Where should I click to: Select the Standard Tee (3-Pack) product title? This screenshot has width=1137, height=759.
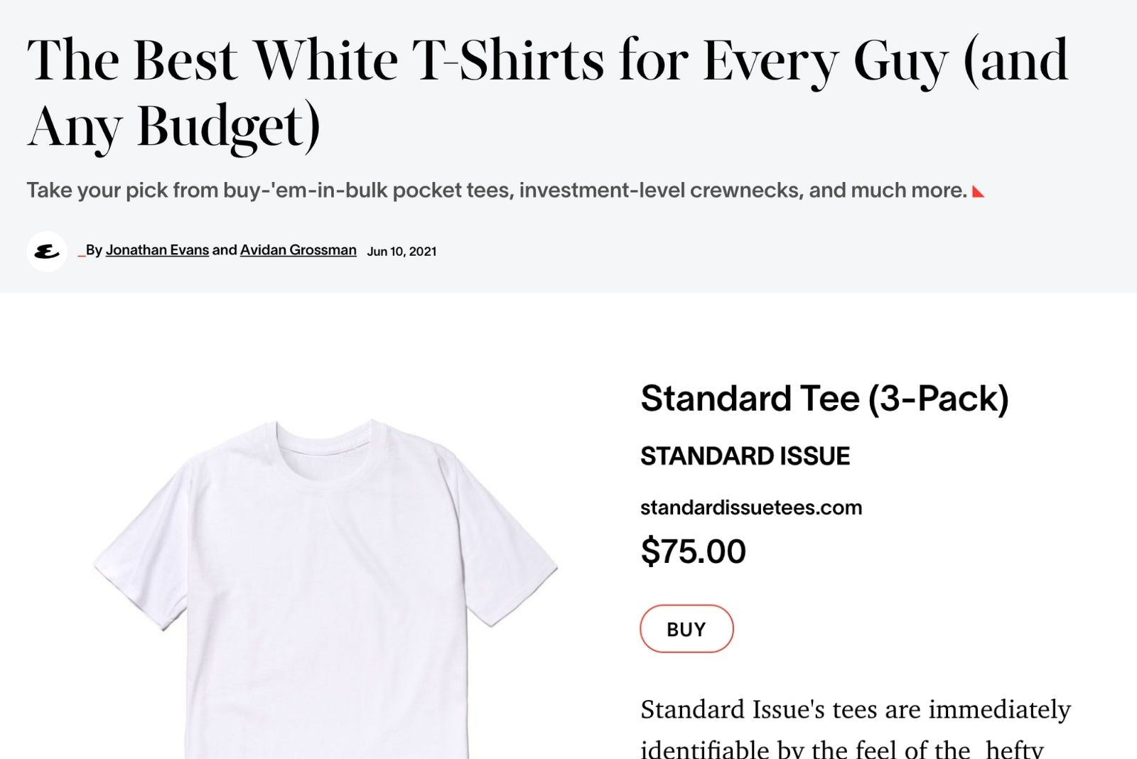pos(824,399)
